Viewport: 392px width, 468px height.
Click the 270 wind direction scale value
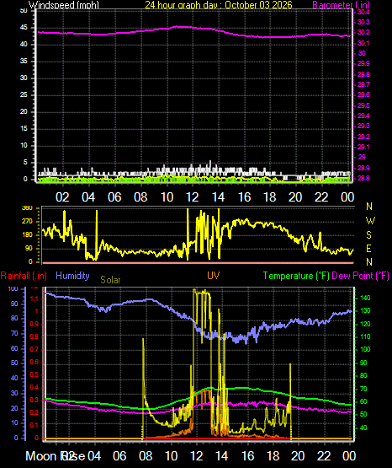tap(28, 222)
